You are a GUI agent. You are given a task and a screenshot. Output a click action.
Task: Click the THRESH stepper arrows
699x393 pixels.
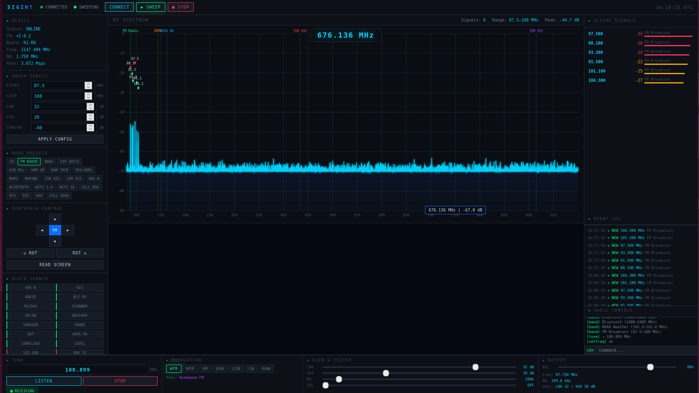tap(90, 128)
